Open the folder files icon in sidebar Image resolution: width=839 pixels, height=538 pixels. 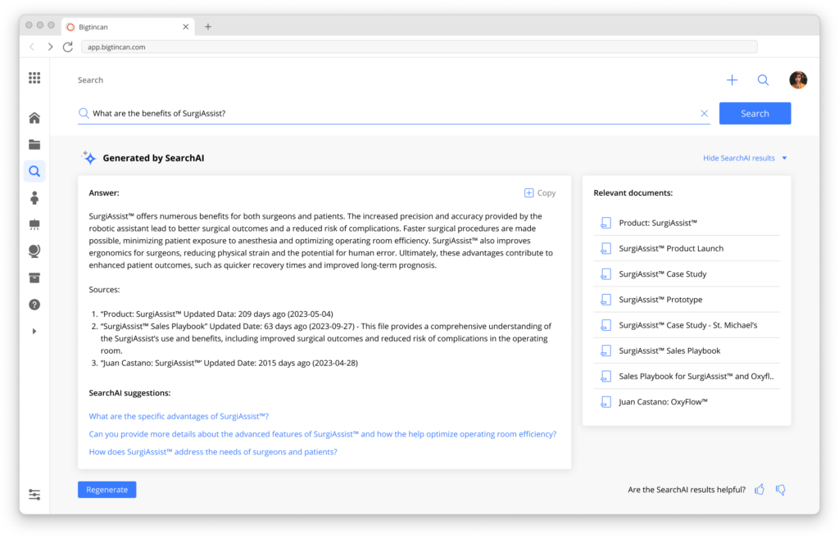point(34,144)
